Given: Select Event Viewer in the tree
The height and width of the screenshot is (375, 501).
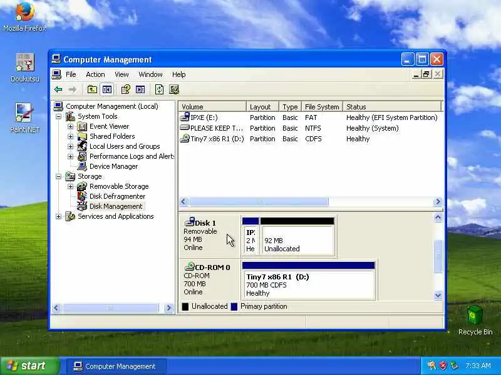Looking at the screenshot, I should [109, 126].
